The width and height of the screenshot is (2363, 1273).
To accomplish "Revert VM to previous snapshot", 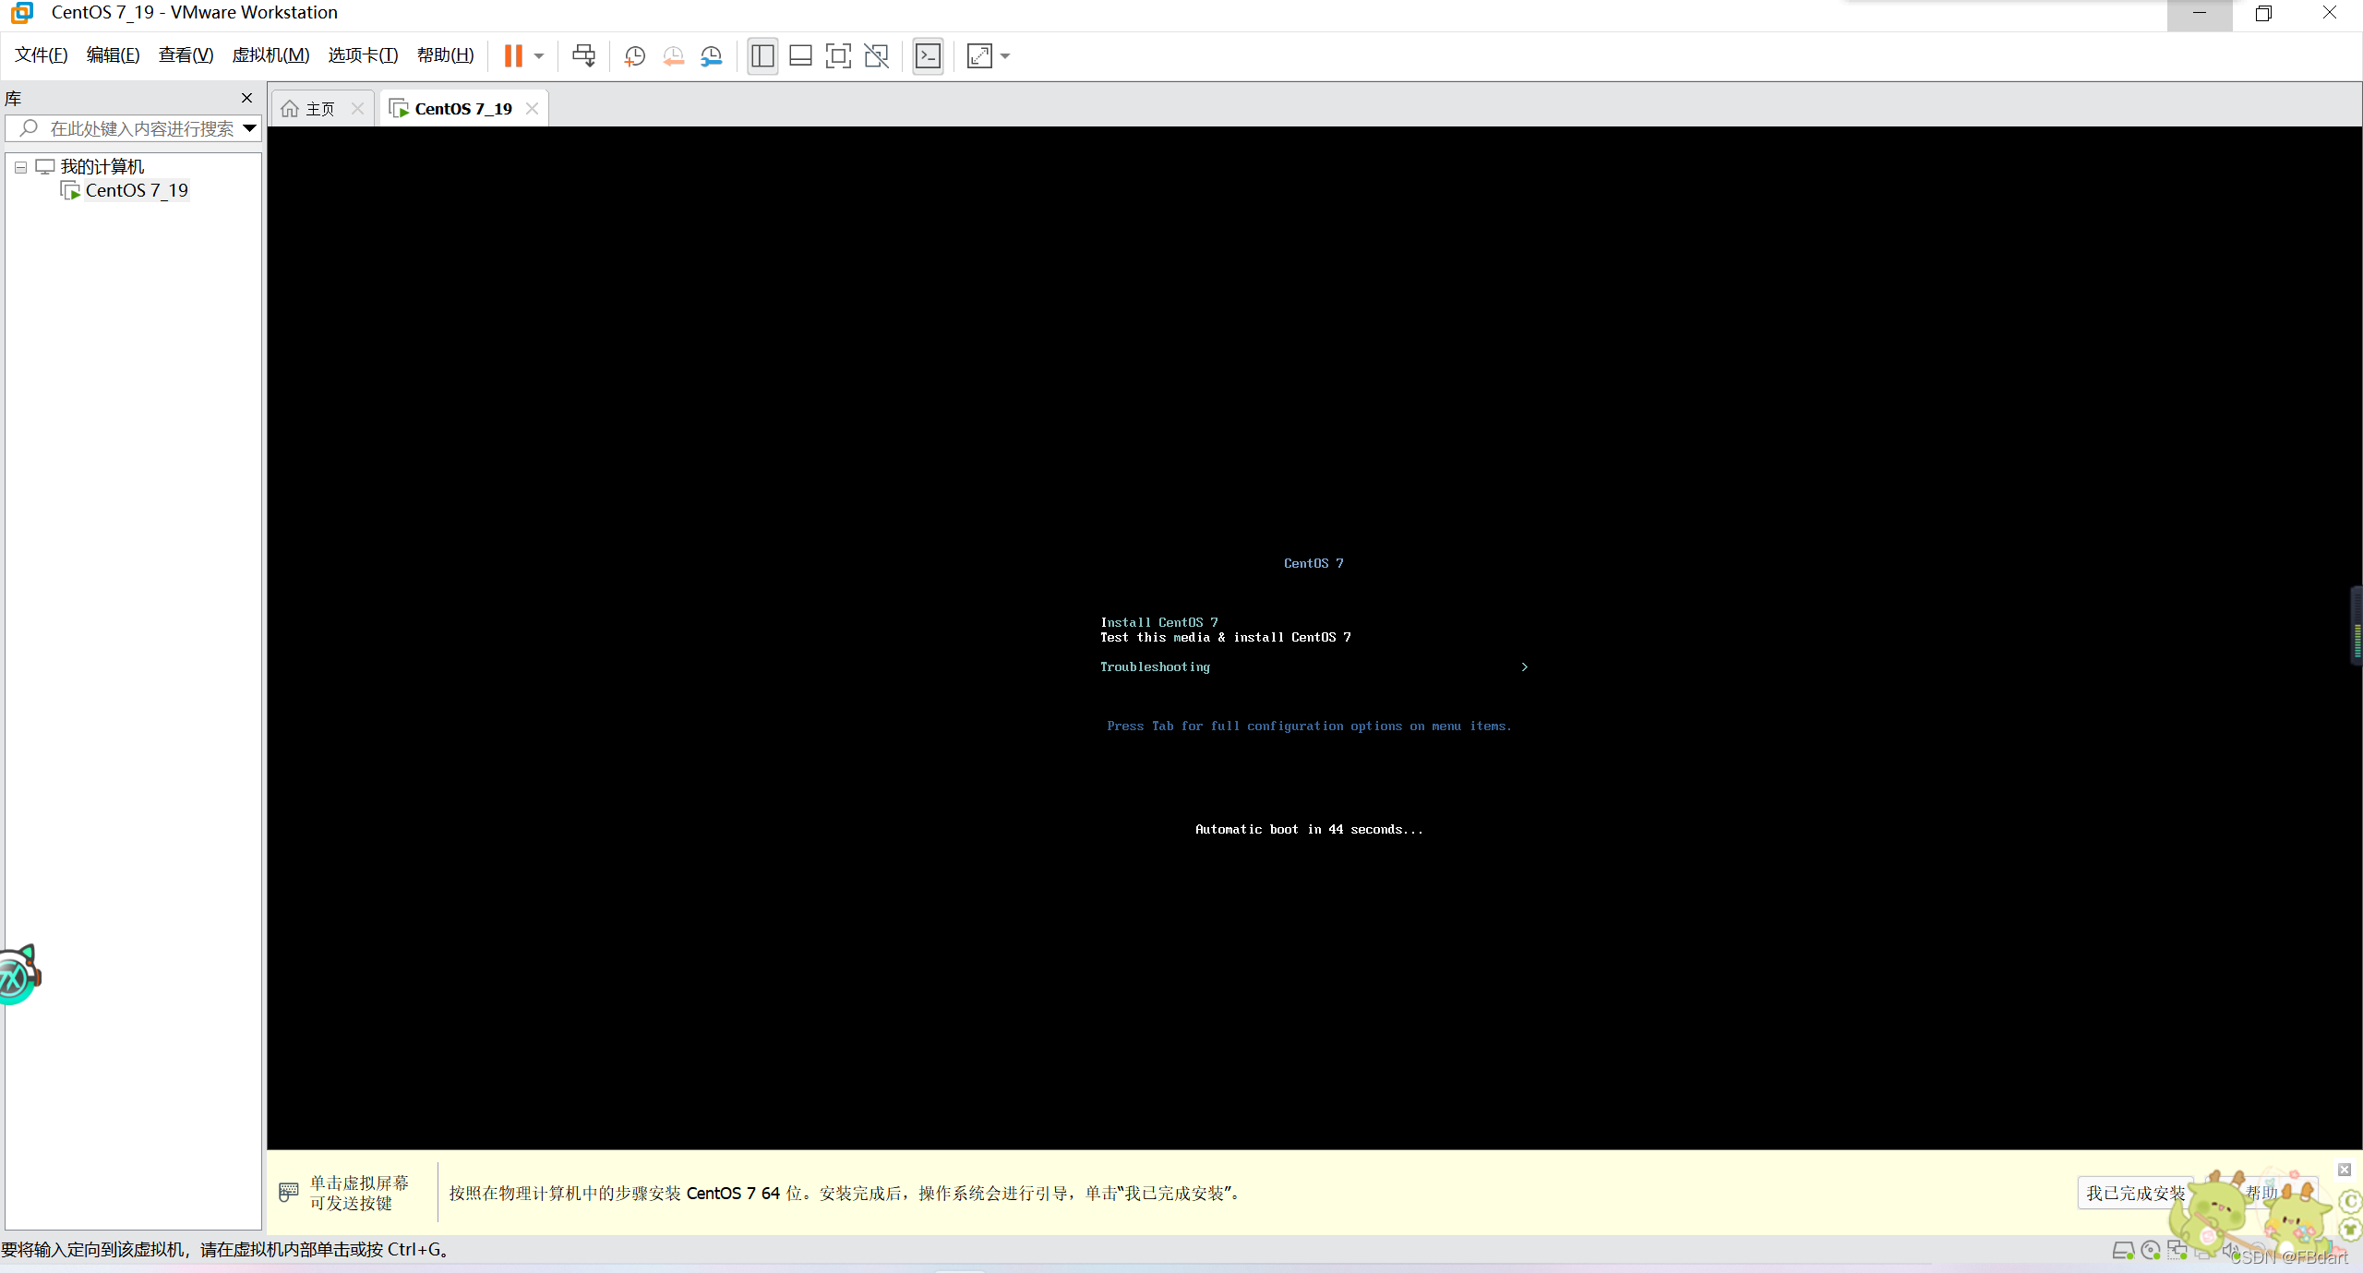I will tap(673, 56).
